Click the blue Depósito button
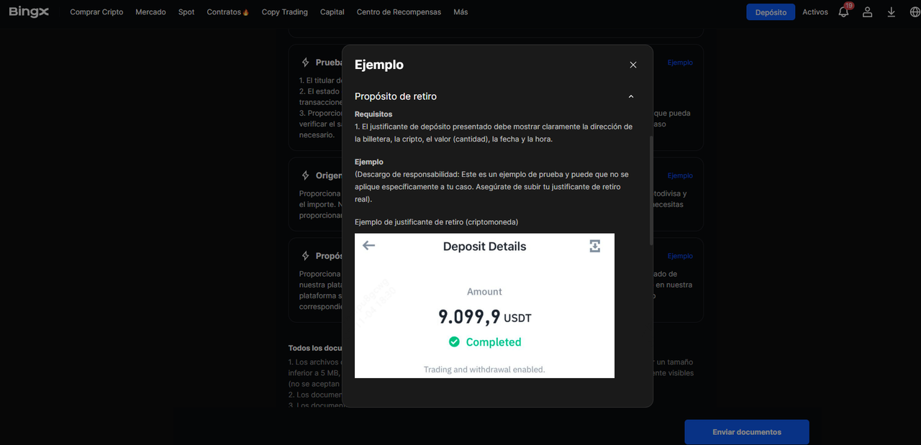This screenshot has height=445, width=921. coord(771,12)
